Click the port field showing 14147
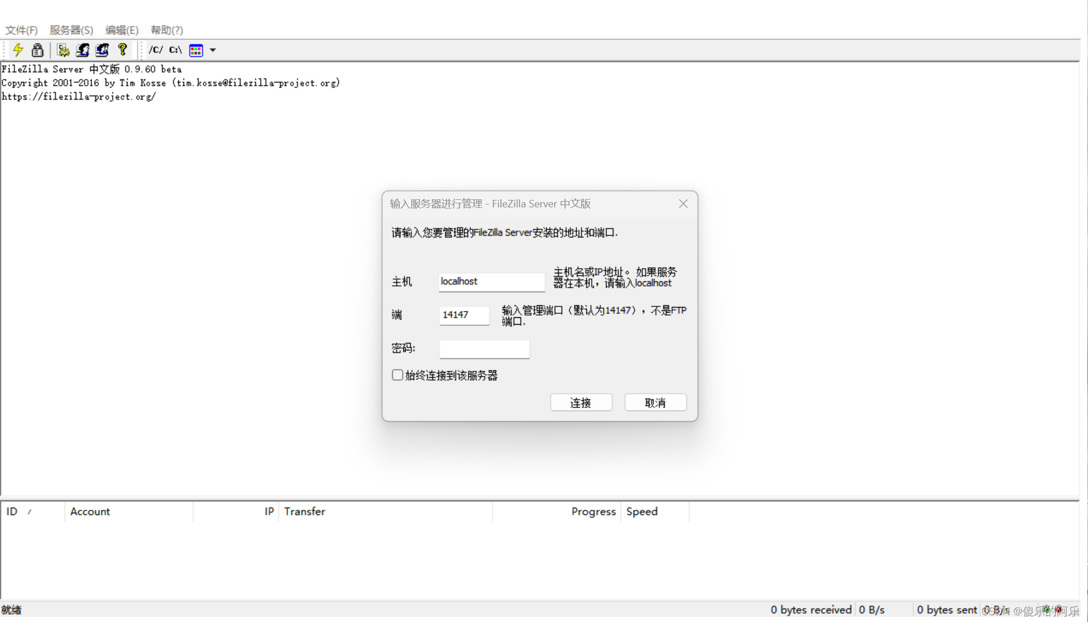 coord(464,315)
